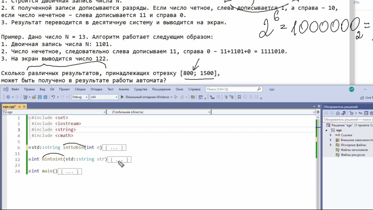373x210 pixels.
Task: Click the Visual Studio logo icon
Action: coord(6,89)
